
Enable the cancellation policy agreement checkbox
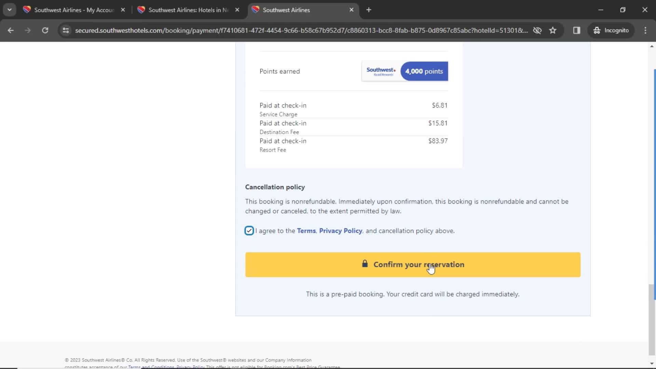pos(249,231)
